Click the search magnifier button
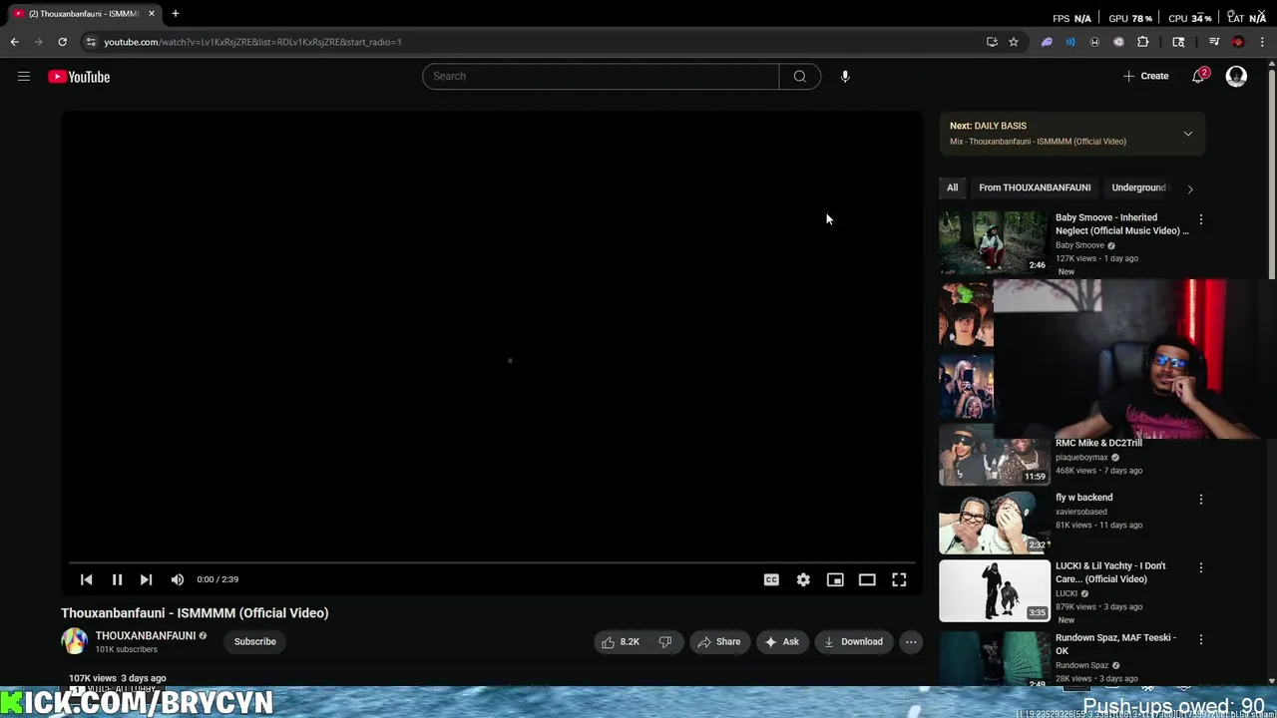Image resolution: width=1277 pixels, height=718 pixels. 800,76
